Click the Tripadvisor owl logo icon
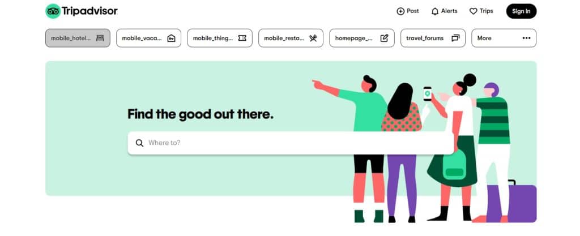 [53, 11]
